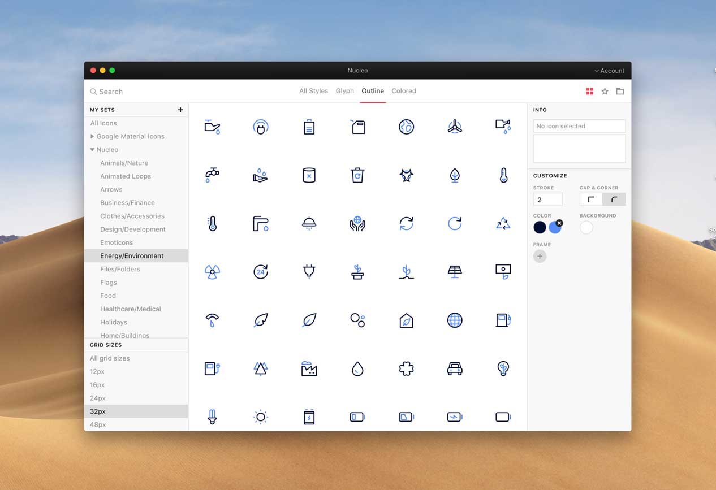Click the water droplet icon
The image size is (716, 490).
point(357,368)
